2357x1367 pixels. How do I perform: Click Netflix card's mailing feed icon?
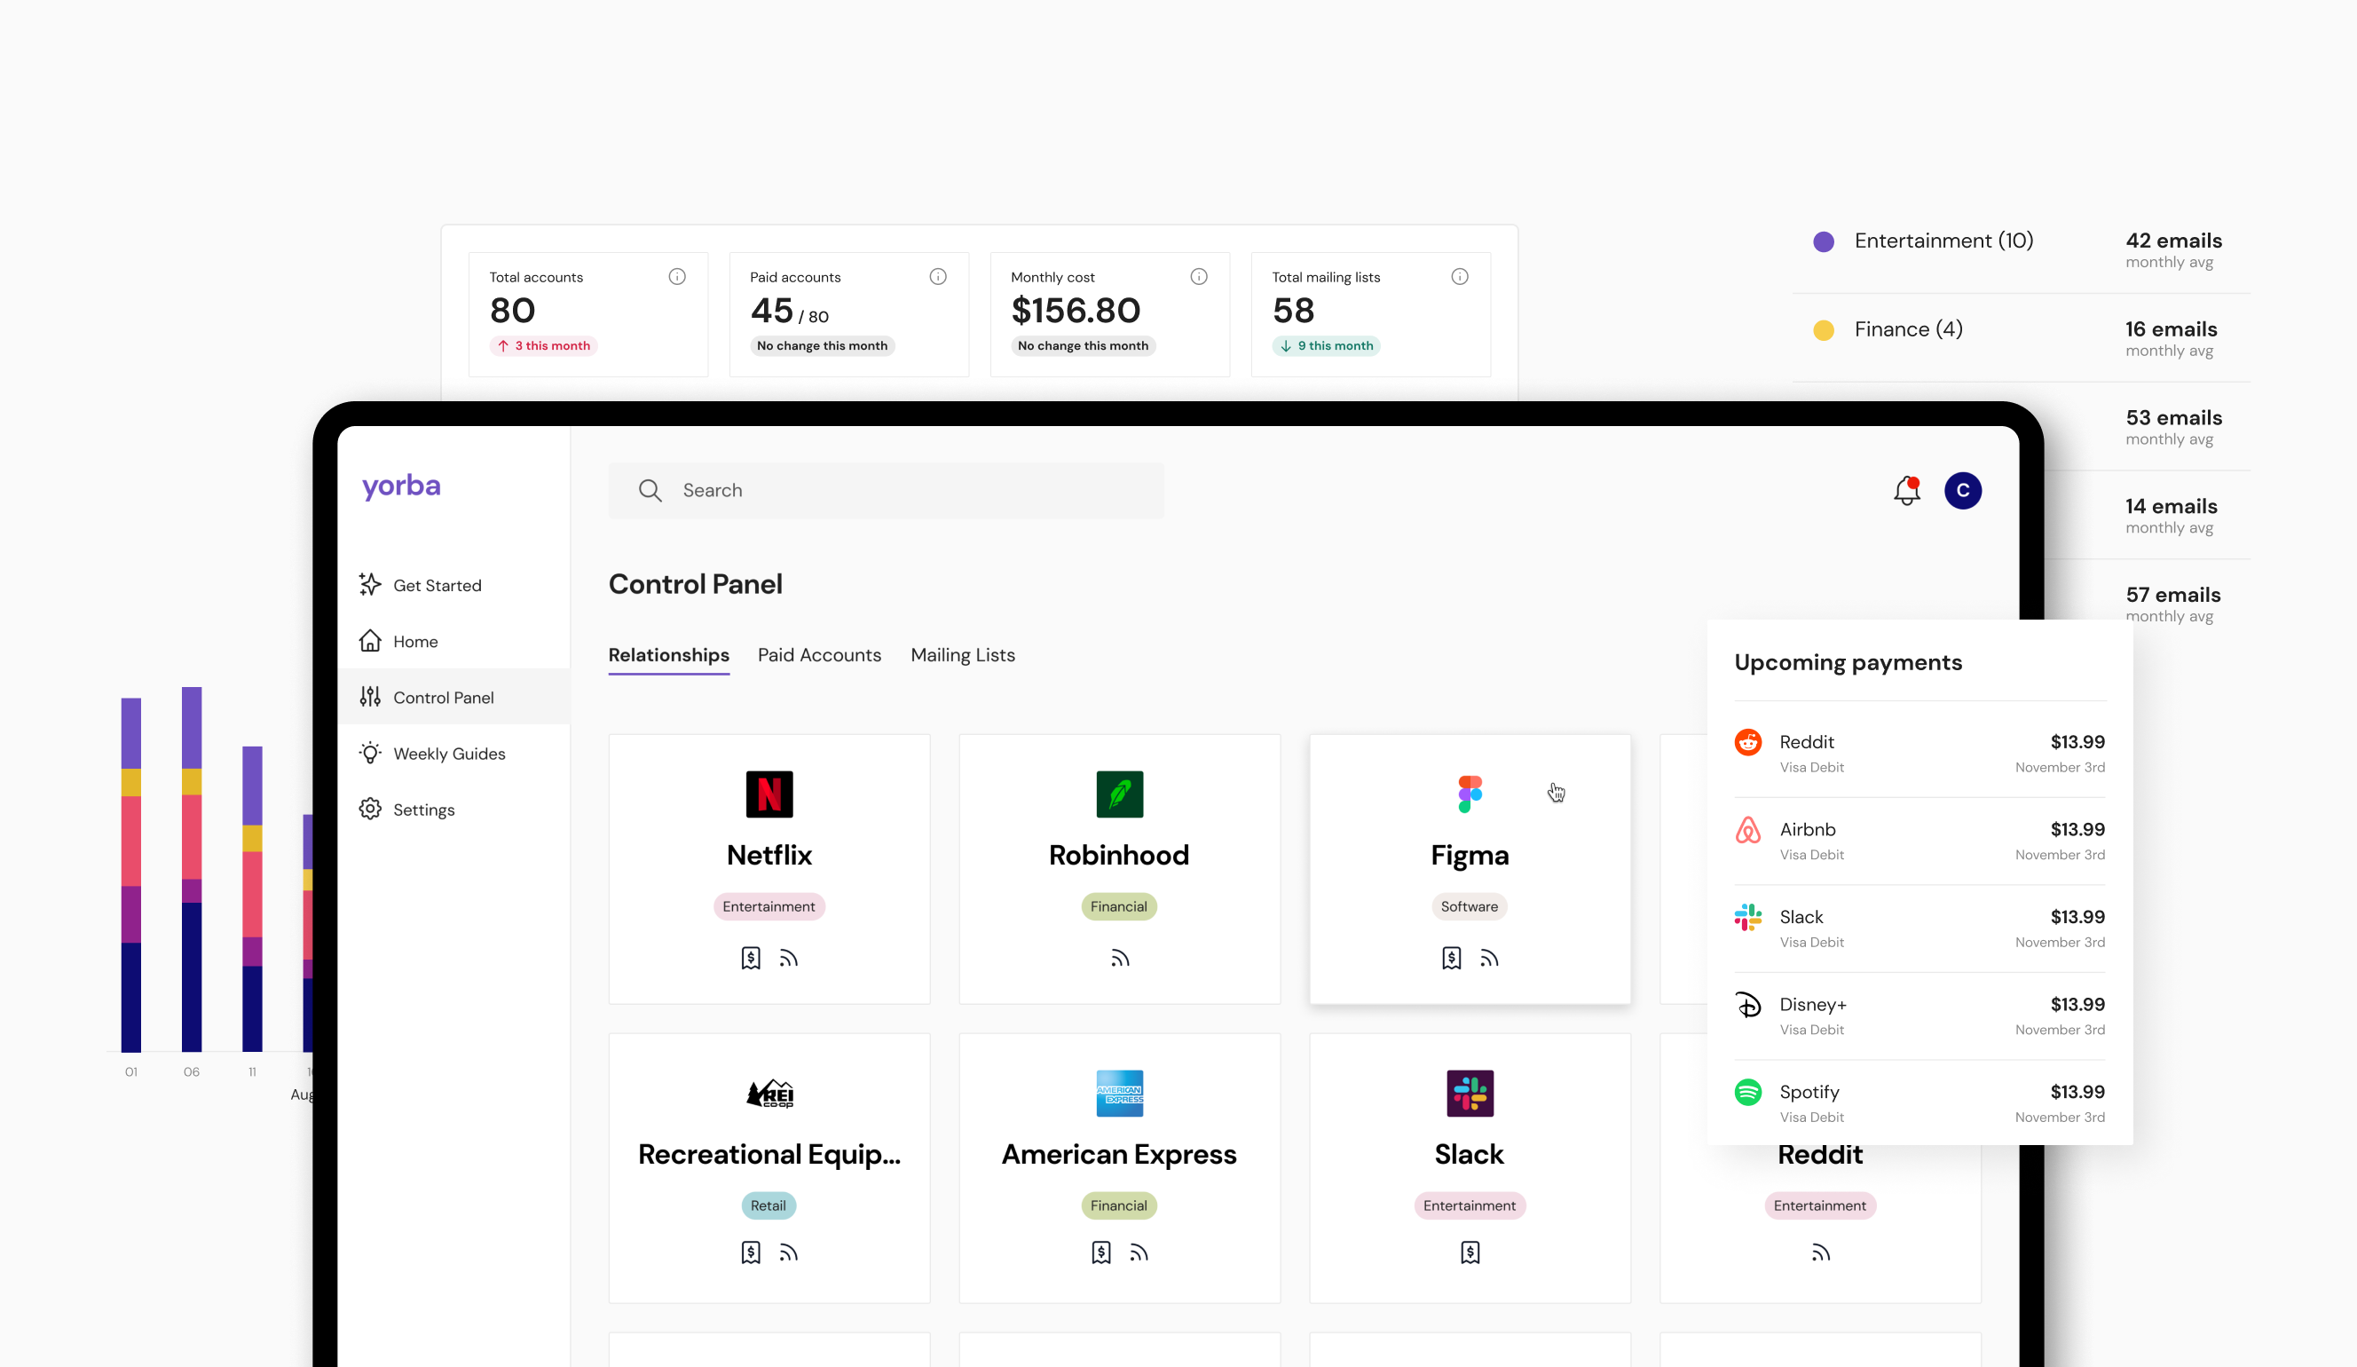click(788, 958)
